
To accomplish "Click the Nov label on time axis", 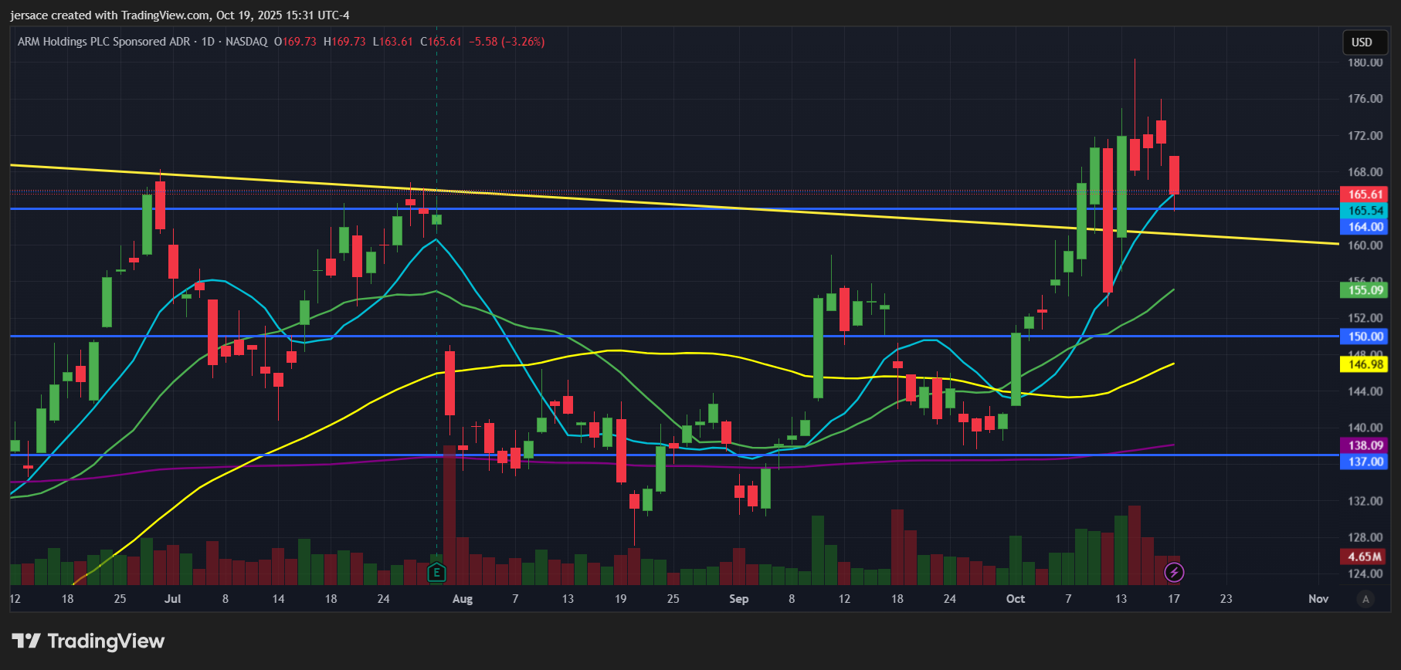I will [1318, 599].
